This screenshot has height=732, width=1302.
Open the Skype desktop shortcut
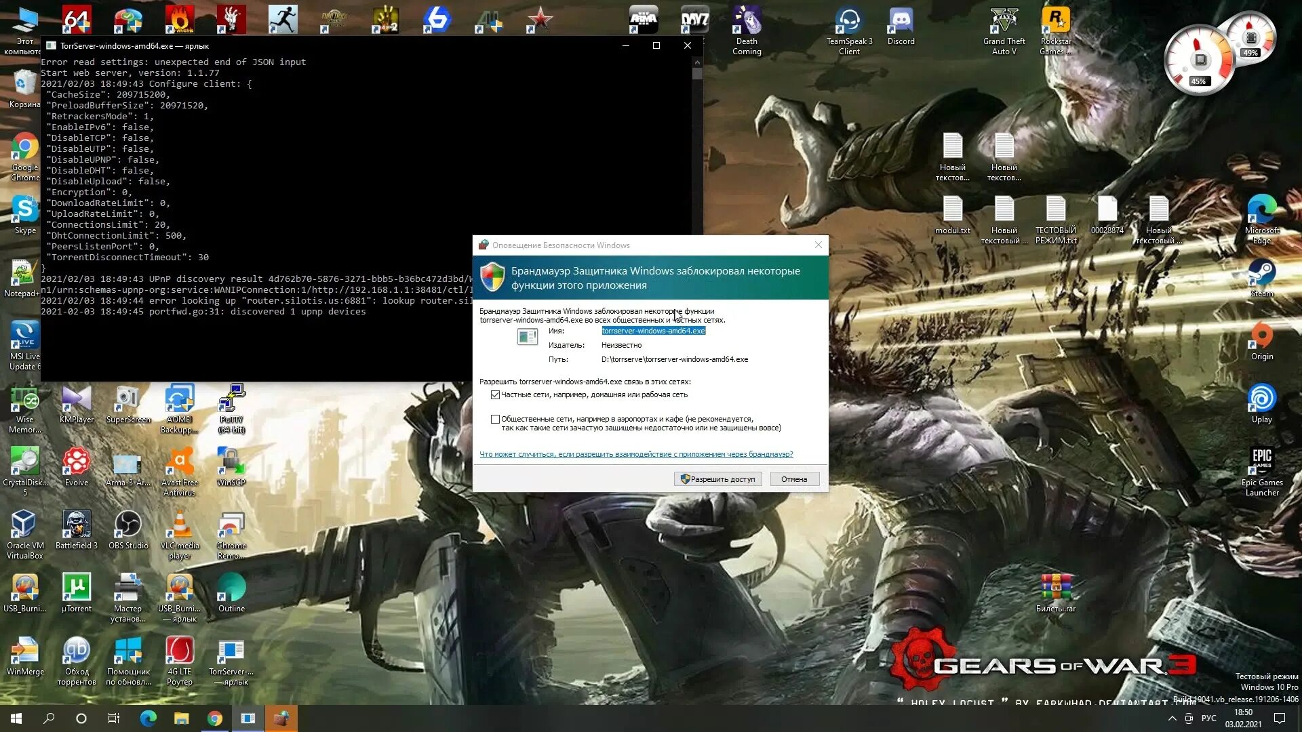pos(25,215)
